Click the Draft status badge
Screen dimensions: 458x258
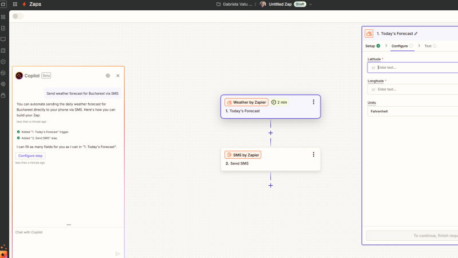(x=300, y=4)
